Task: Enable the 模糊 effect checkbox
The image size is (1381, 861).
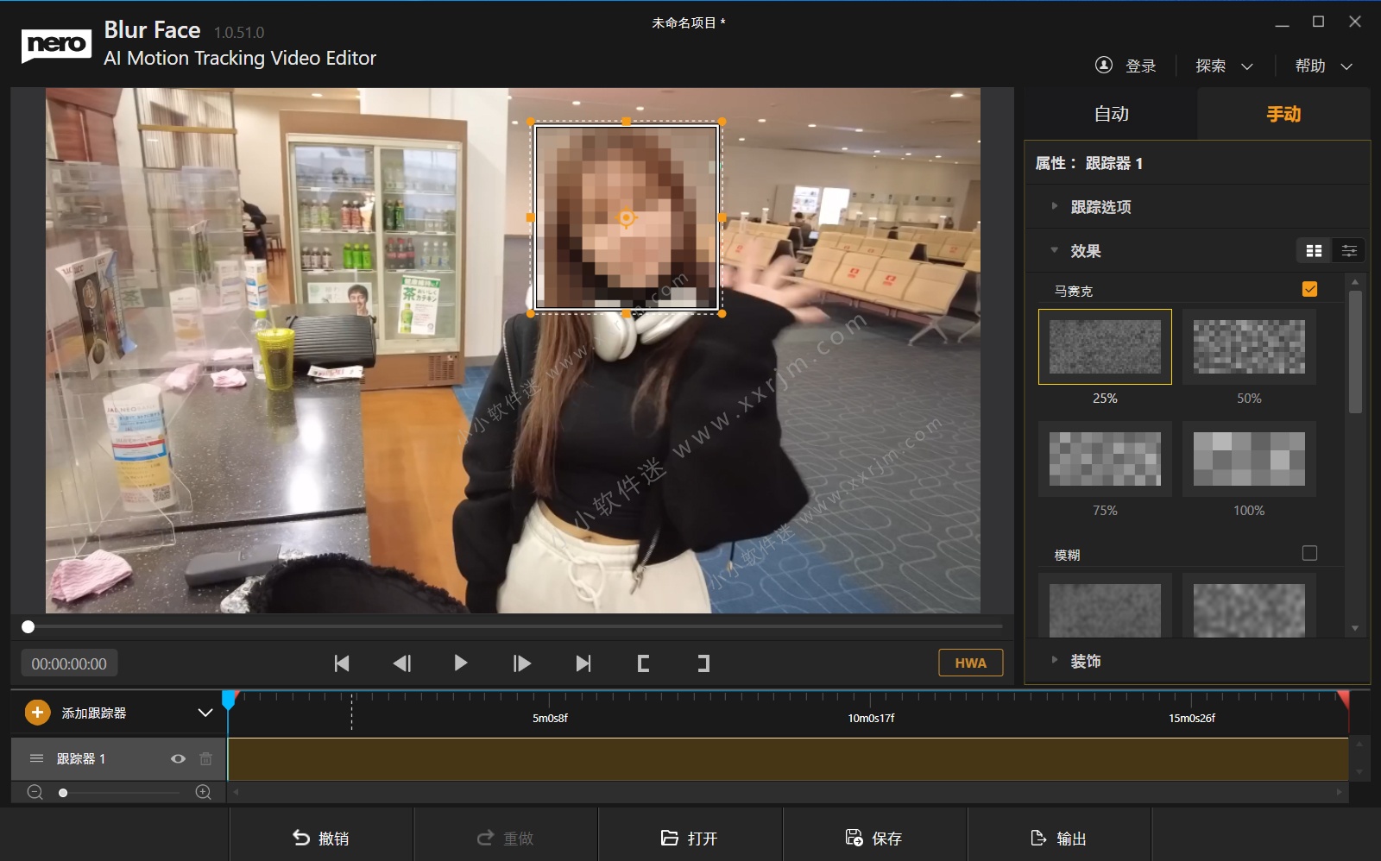Action: [1309, 554]
